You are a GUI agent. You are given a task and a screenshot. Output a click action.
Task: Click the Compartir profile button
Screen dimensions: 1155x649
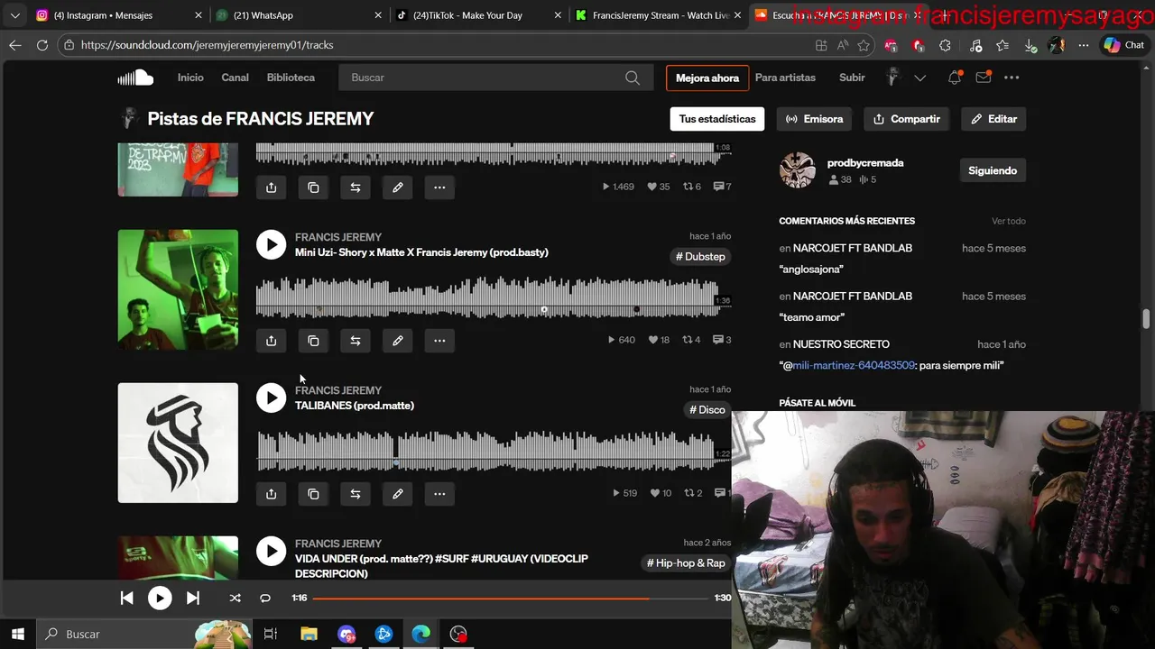click(x=907, y=119)
